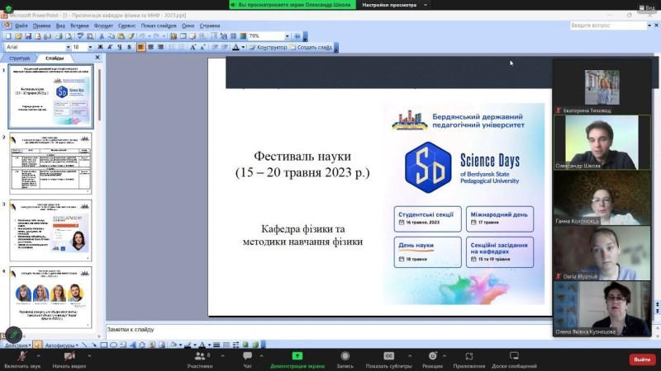661x371 pixels.
Task: Click Показать субтитры button
Action: coord(388,360)
